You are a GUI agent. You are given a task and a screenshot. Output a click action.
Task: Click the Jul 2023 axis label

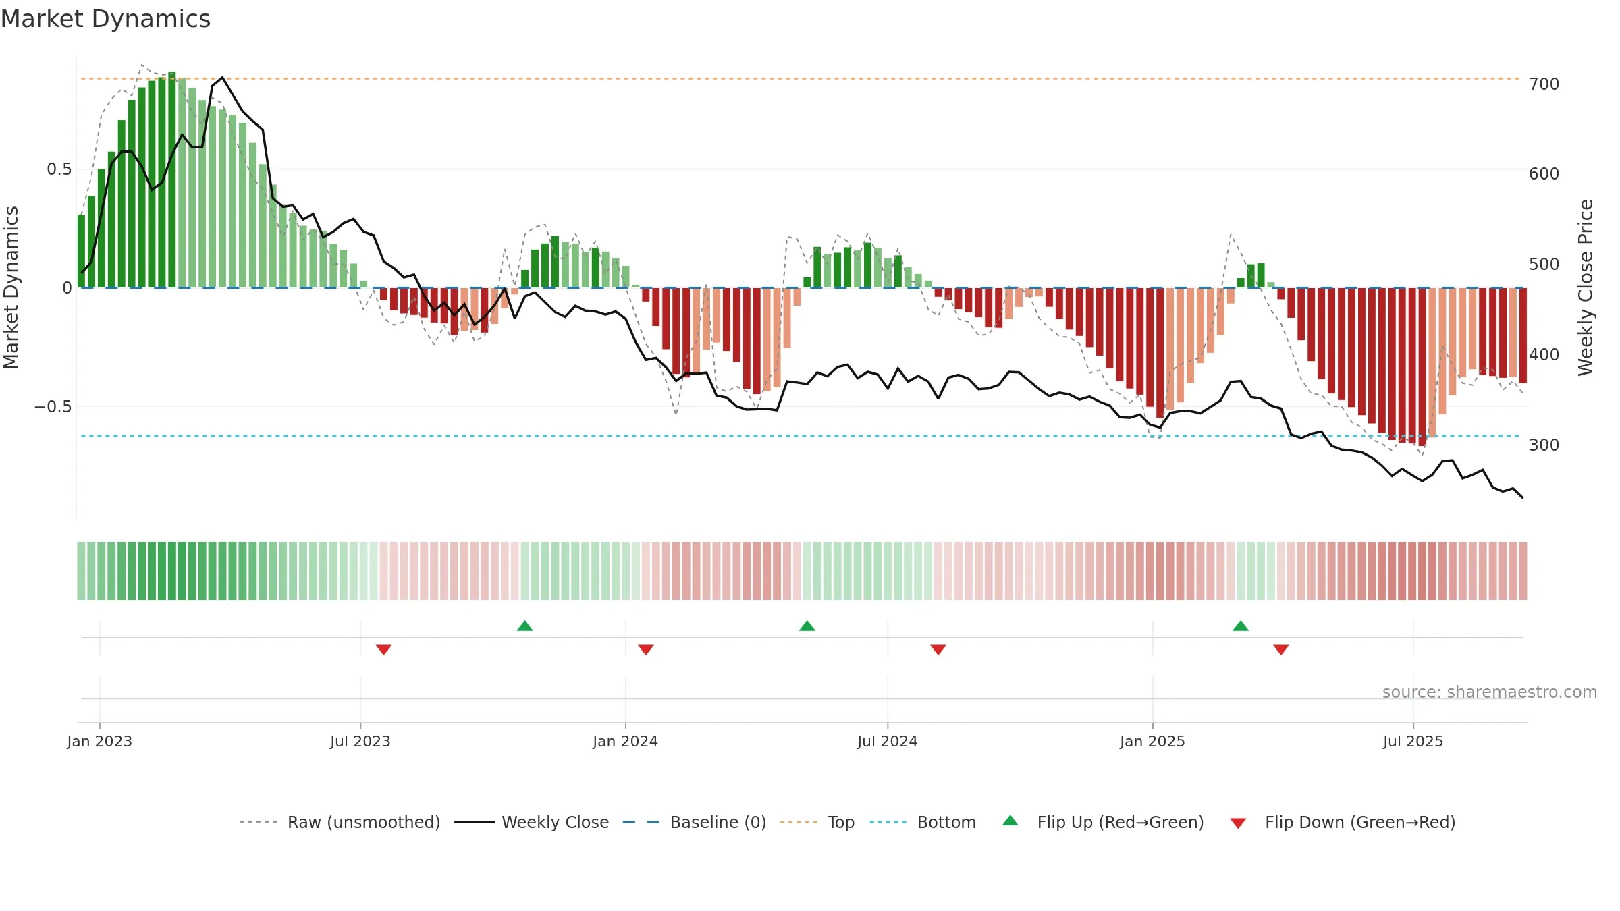point(360,741)
